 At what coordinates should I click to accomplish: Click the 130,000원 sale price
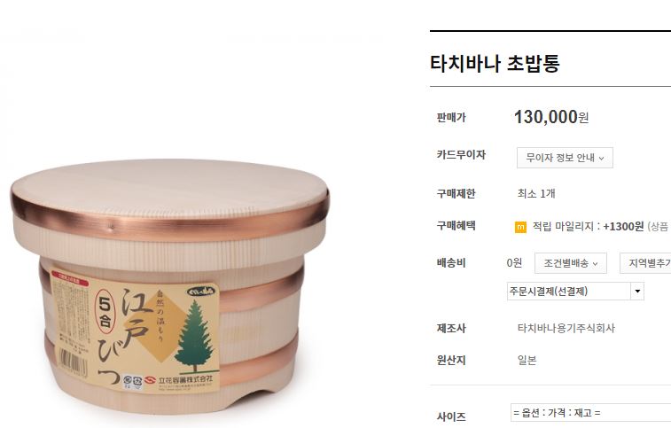(x=551, y=117)
